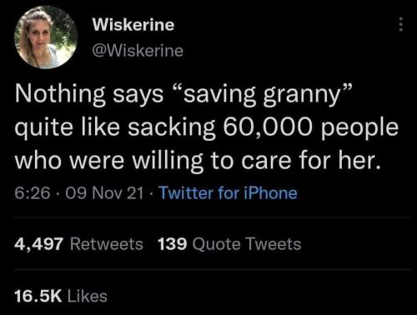The height and width of the screenshot is (315, 417).
Task: Click the tweet line ending "care for her."
Action: pyautogui.click(x=198, y=161)
